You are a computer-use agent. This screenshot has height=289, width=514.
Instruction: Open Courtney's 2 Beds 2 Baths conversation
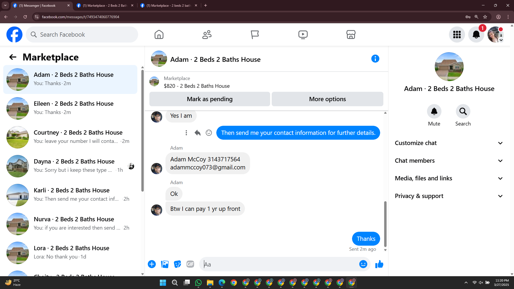(x=70, y=137)
